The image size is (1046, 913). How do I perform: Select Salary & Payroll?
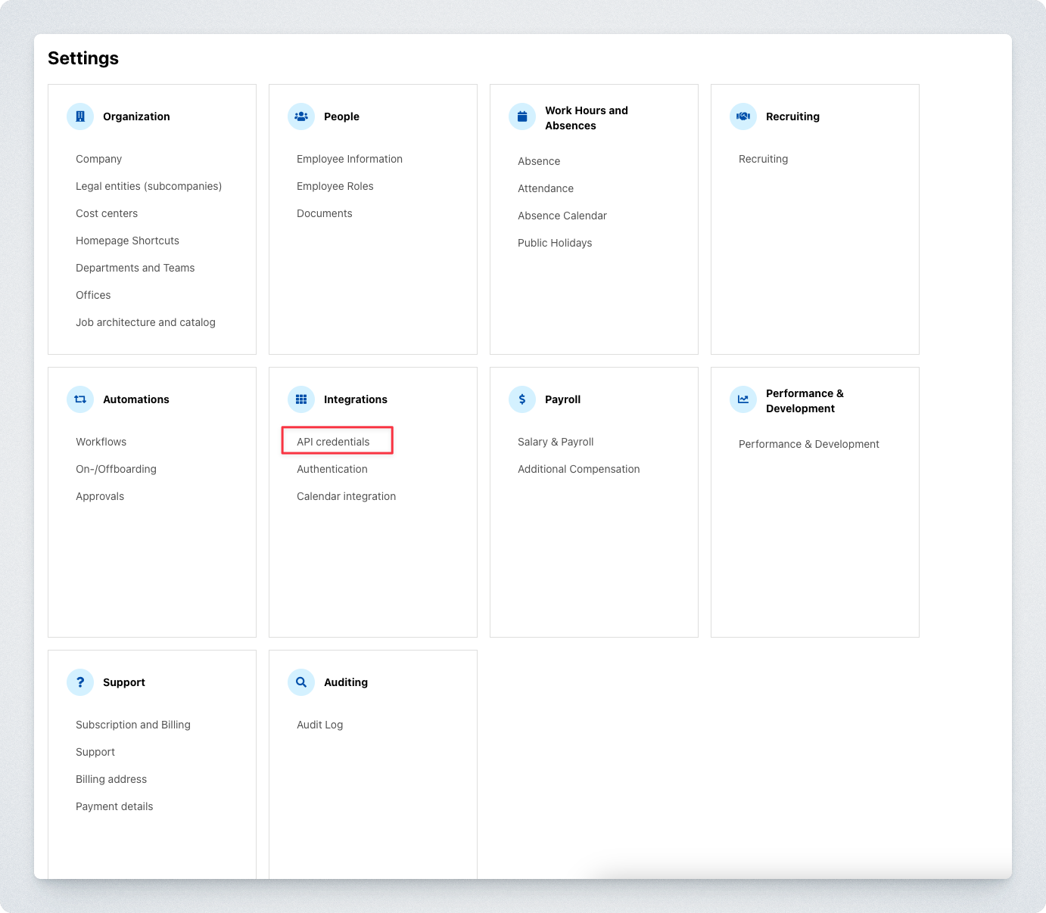coord(555,442)
